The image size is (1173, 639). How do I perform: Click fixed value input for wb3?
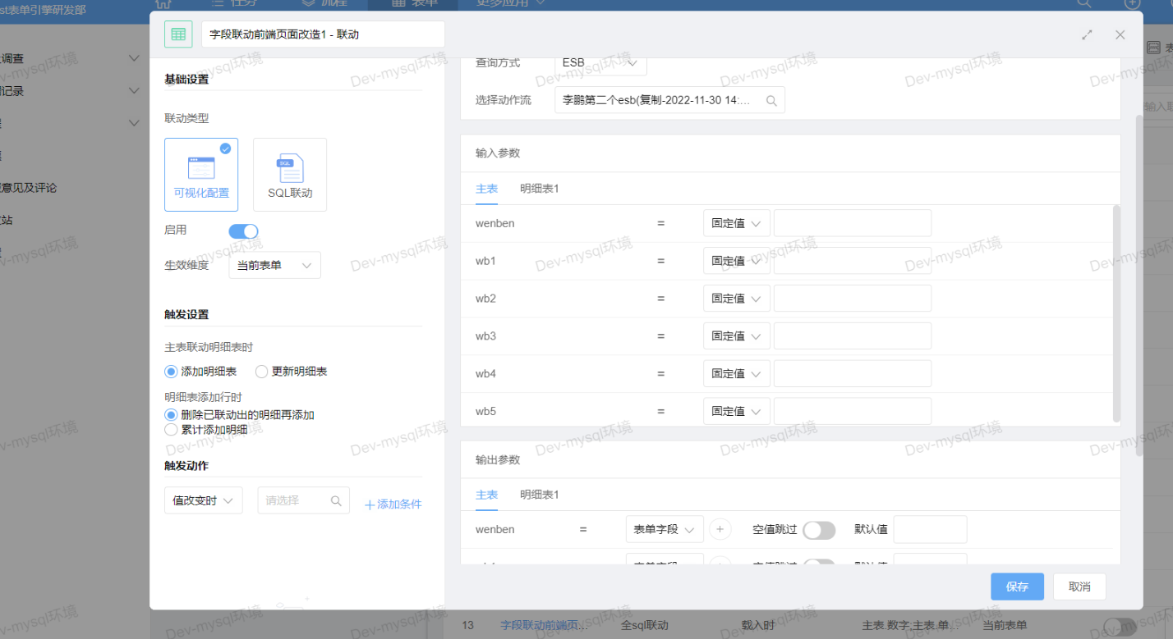coord(853,336)
